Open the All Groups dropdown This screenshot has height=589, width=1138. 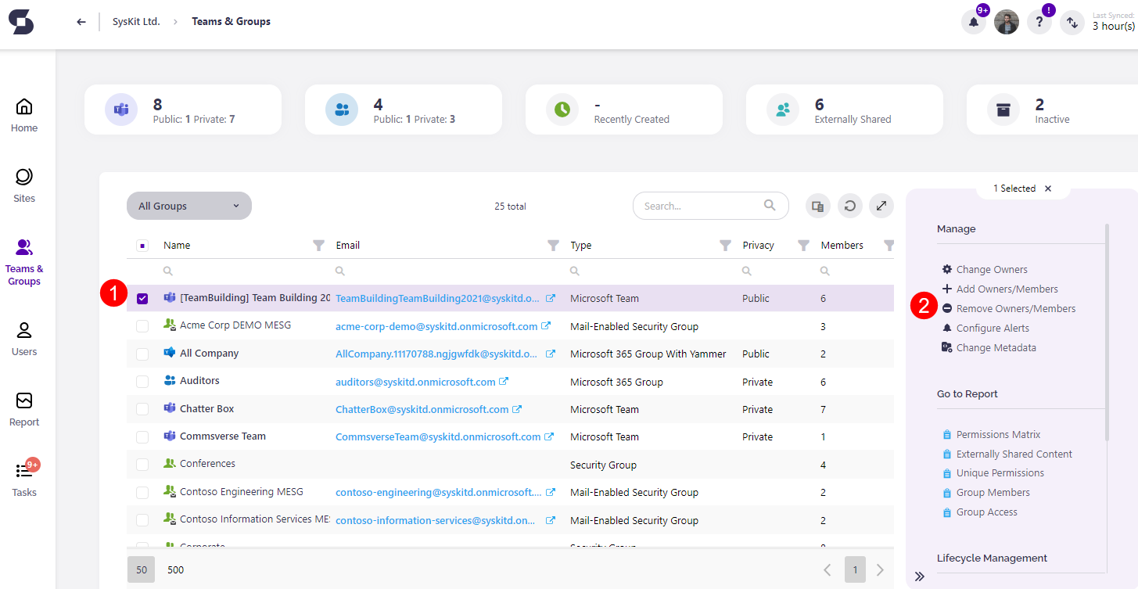pyautogui.click(x=189, y=206)
